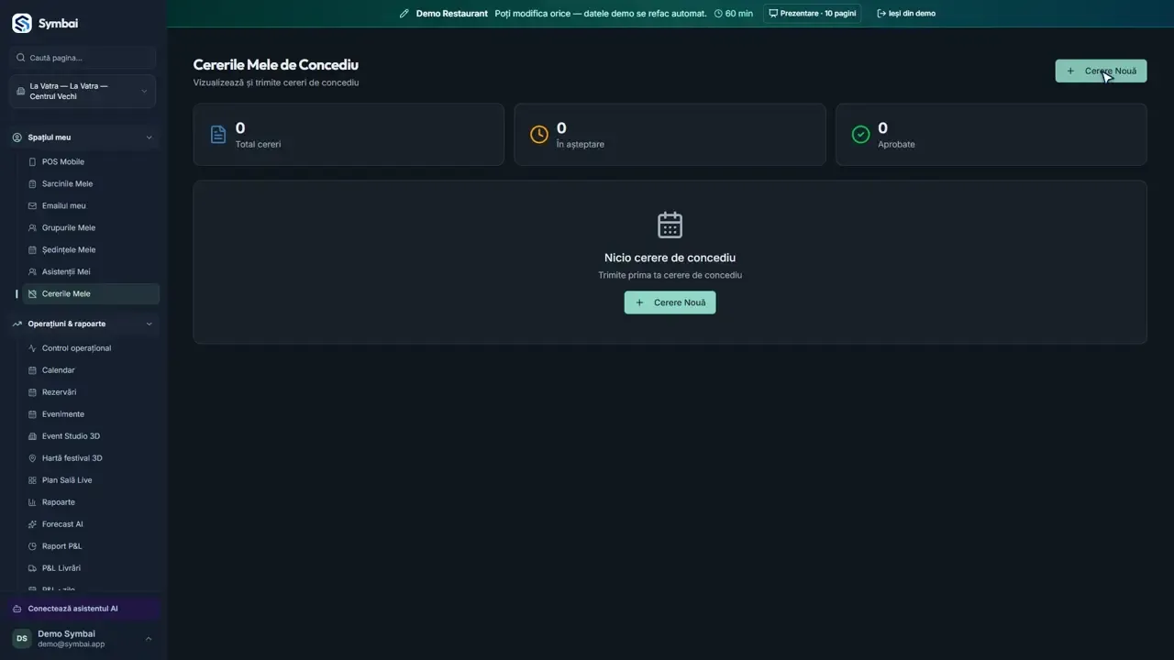Click the P&L Livrări truck icon
1174x660 pixels.
pyautogui.click(x=32, y=568)
